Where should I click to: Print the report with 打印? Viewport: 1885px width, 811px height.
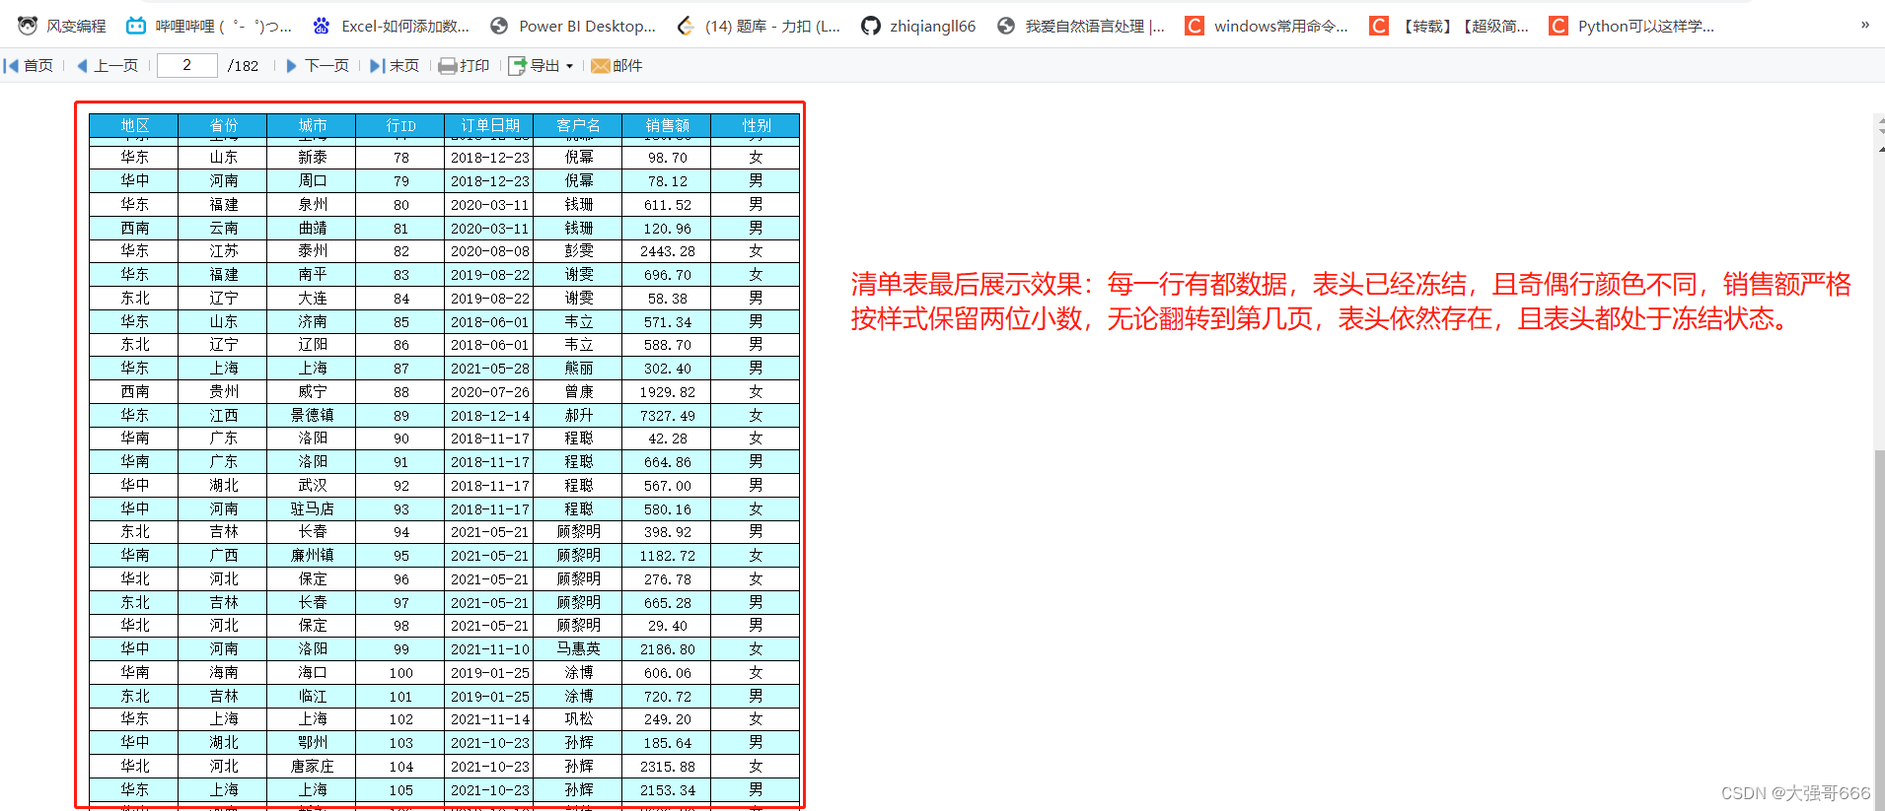tap(464, 66)
